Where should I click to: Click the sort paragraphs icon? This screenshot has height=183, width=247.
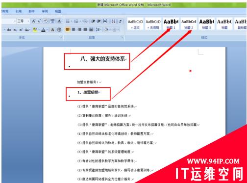(114, 21)
